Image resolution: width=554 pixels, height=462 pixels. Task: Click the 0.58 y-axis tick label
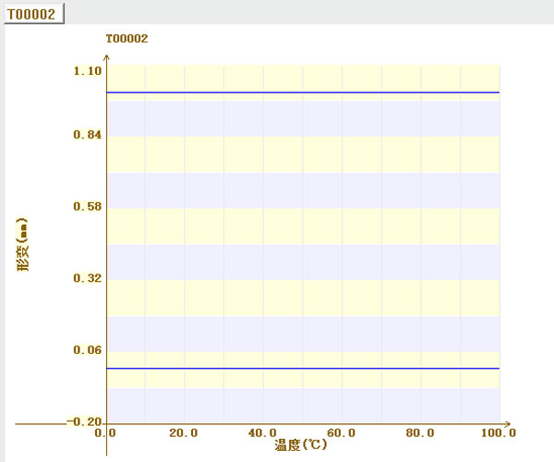point(87,206)
